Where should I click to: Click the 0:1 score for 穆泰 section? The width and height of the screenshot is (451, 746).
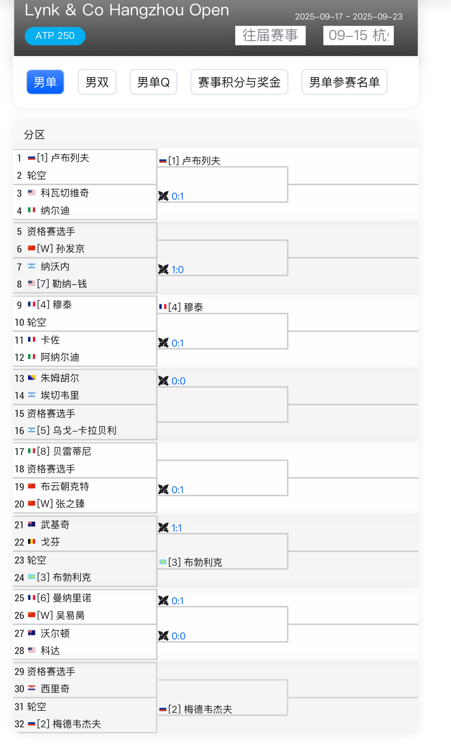coord(178,343)
